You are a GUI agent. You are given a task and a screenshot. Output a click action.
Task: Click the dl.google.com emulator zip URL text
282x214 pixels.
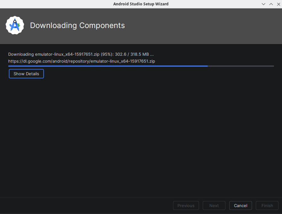(81, 61)
